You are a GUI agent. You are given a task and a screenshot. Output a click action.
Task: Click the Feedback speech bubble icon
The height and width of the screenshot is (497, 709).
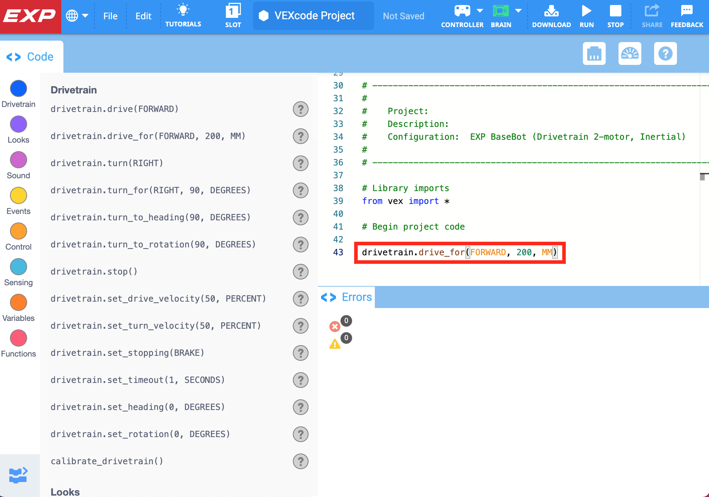tap(687, 11)
